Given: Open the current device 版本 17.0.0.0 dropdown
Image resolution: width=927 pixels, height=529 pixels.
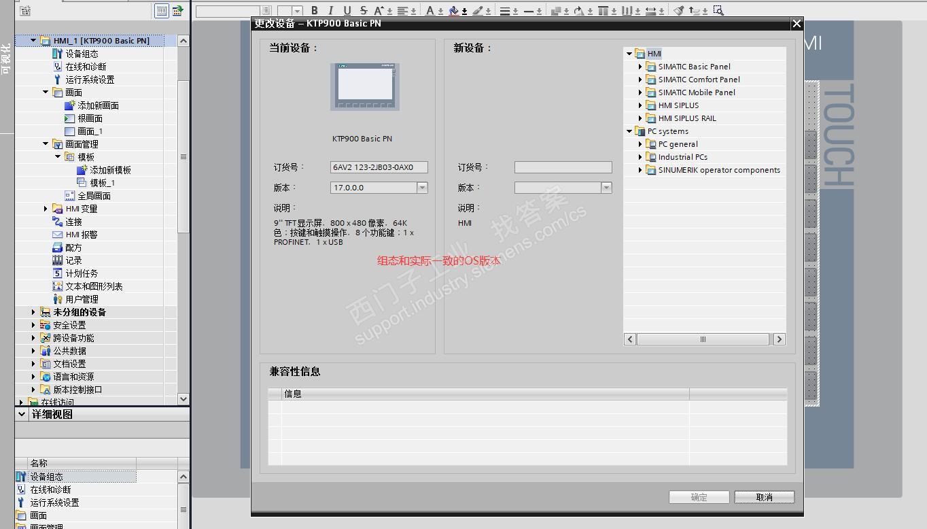Looking at the screenshot, I should point(422,188).
